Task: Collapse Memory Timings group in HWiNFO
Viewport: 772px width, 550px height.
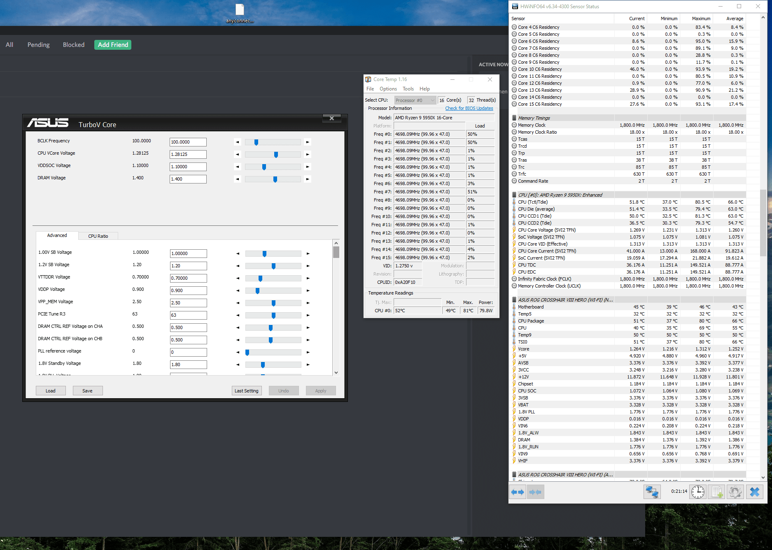Action: pos(514,118)
